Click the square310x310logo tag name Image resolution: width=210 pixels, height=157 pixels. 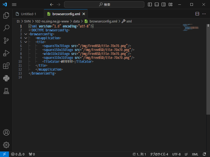58,58
